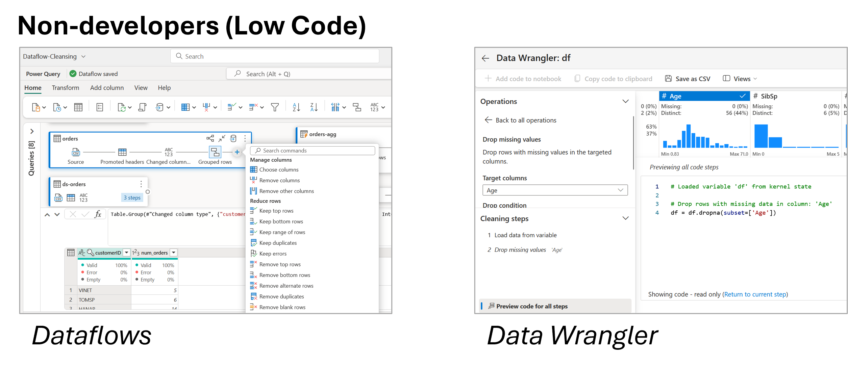
Task: Confirm the formula with the checkmark icon
Action: (85, 214)
